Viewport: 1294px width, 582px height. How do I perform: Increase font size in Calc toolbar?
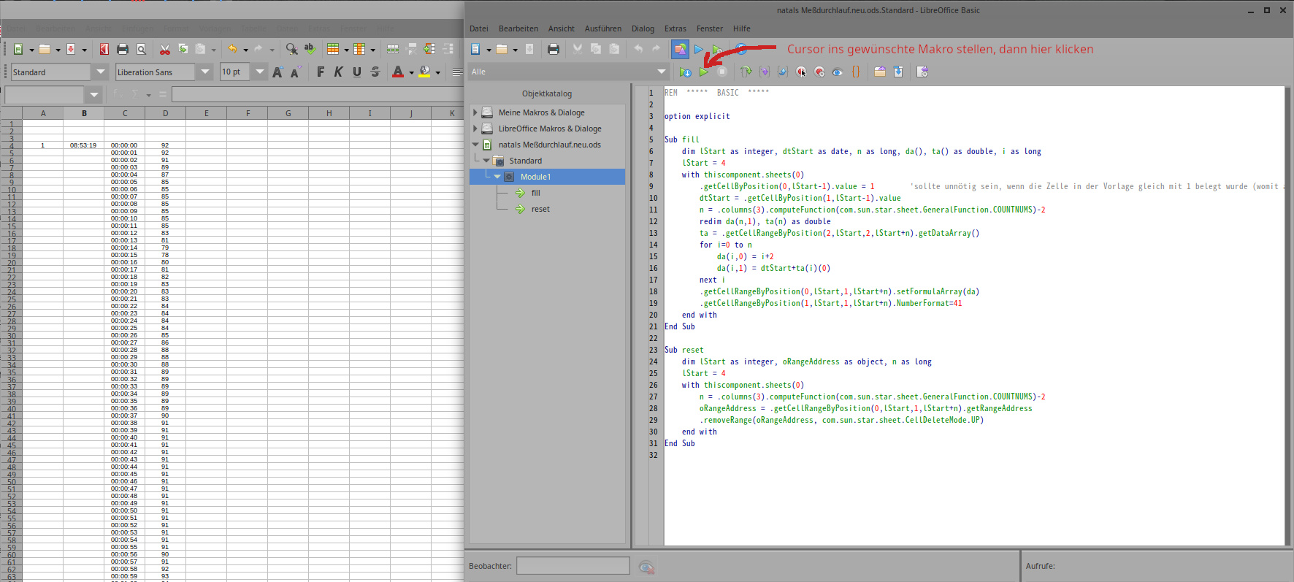coord(277,72)
